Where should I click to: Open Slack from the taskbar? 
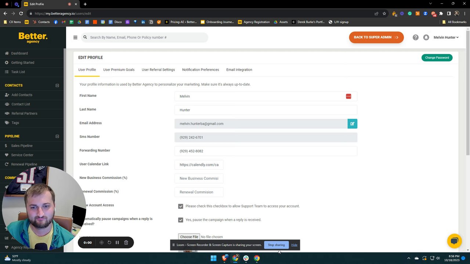click(246, 258)
